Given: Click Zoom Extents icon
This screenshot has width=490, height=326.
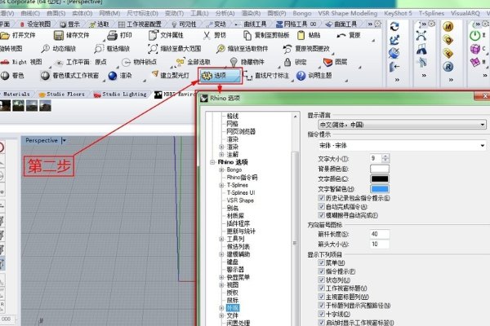Looking at the screenshot, I should [x=153, y=49].
